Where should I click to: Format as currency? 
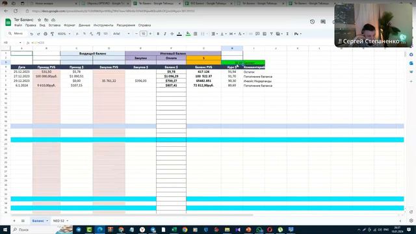77,34
